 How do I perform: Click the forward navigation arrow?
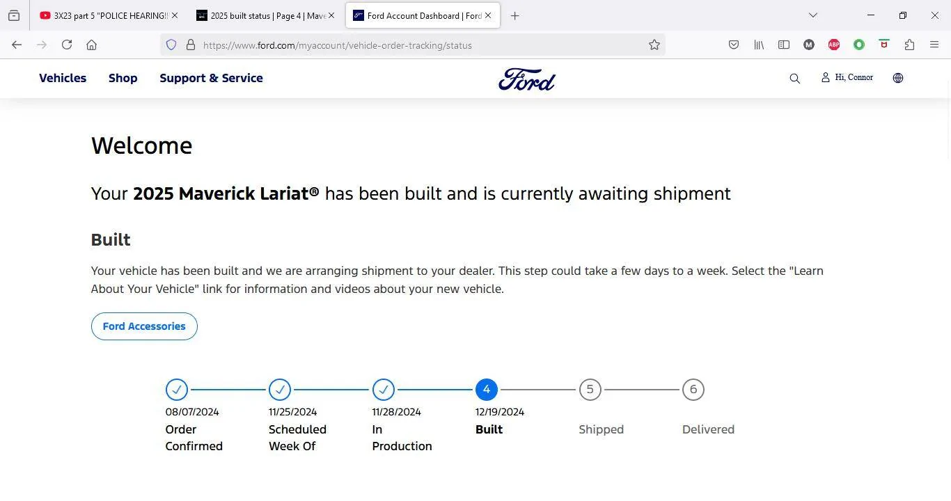[42, 45]
